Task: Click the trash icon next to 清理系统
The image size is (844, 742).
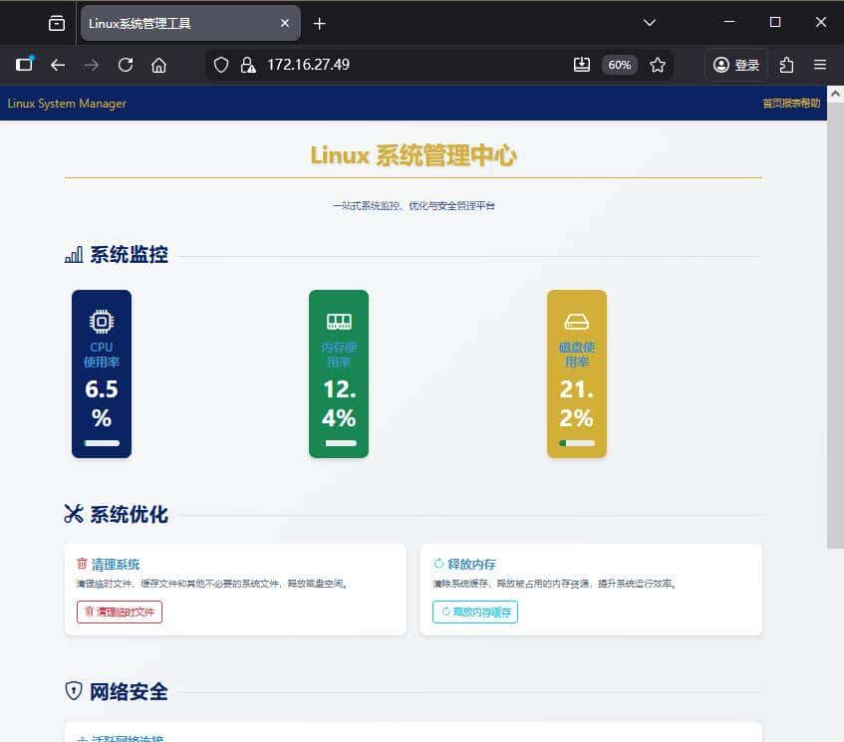Action: [x=82, y=563]
